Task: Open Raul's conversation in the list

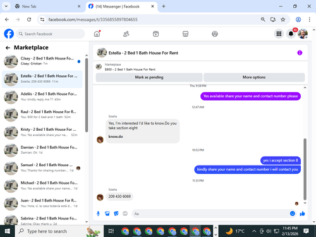Action: point(42,114)
